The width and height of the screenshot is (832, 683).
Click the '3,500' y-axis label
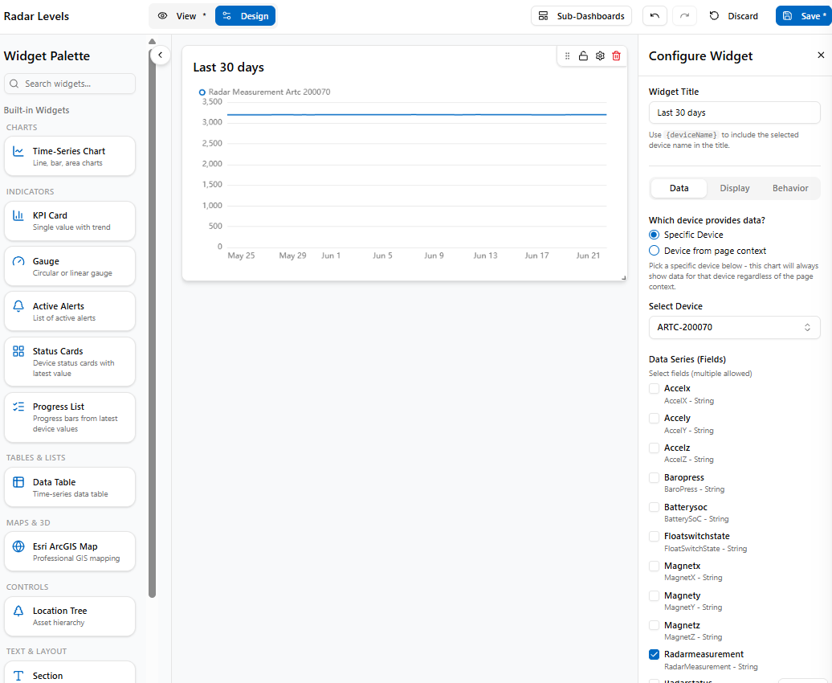point(212,101)
